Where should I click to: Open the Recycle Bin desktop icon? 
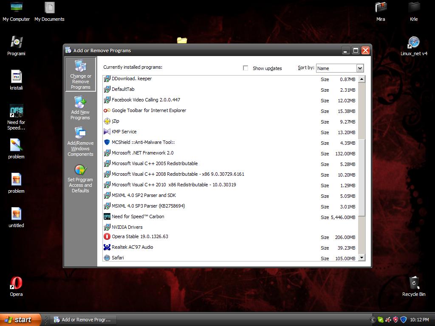click(414, 283)
